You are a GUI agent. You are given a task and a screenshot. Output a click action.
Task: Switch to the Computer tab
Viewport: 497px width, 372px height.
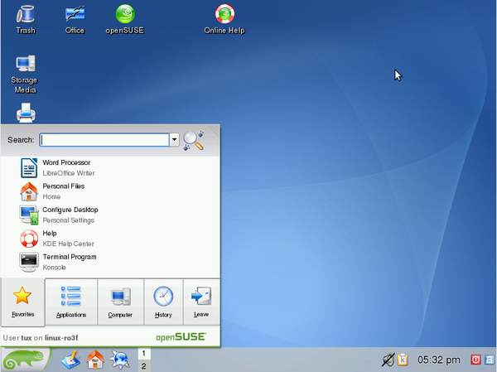click(120, 302)
